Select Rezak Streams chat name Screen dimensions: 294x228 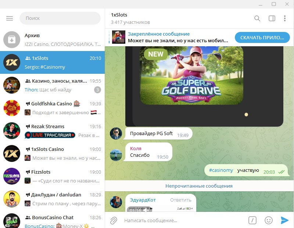click(48, 126)
